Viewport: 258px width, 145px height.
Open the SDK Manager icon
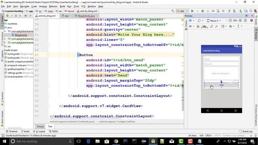(x=241, y=11)
